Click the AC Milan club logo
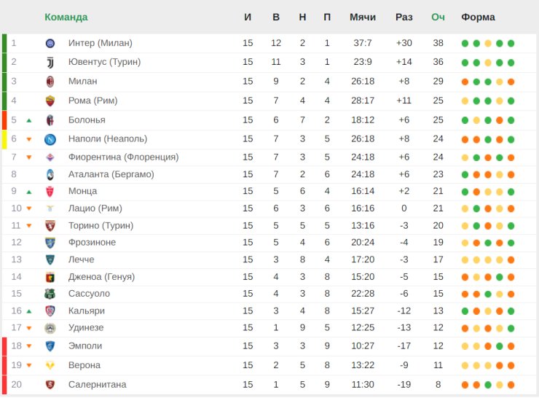539x398 pixels. [x=50, y=82]
